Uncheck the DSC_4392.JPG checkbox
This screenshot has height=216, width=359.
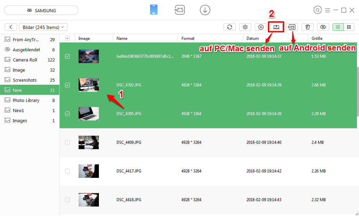click(67, 85)
